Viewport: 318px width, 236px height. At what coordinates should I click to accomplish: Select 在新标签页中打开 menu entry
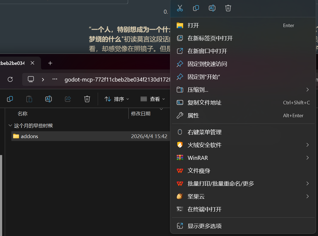pyautogui.click(x=210, y=38)
